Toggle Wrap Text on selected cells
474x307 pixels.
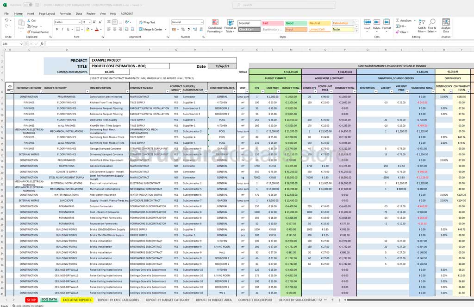click(147, 22)
